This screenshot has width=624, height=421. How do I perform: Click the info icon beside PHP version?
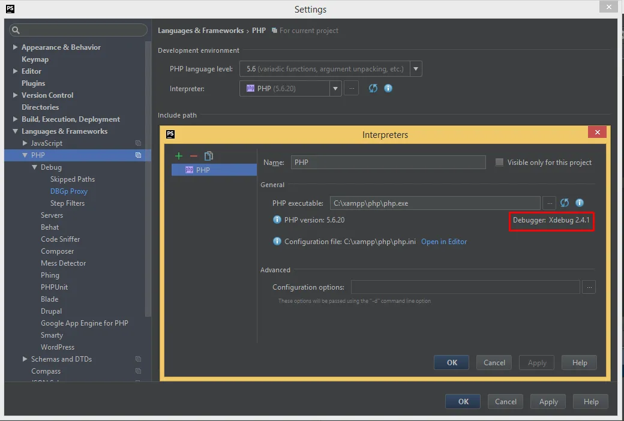tap(277, 219)
